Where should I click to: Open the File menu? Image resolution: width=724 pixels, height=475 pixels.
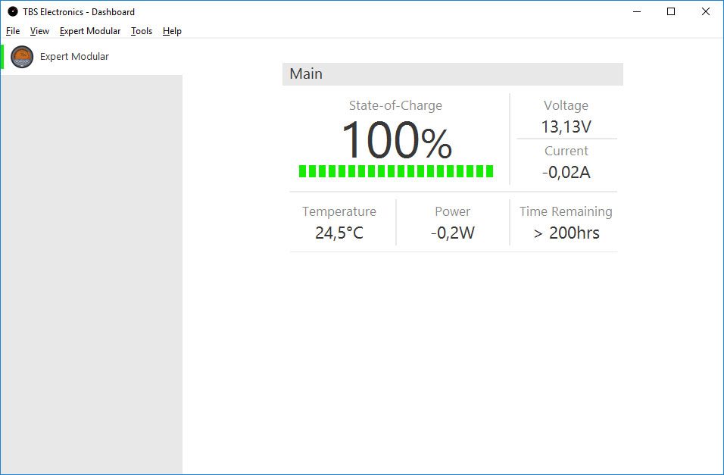pyautogui.click(x=13, y=31)
